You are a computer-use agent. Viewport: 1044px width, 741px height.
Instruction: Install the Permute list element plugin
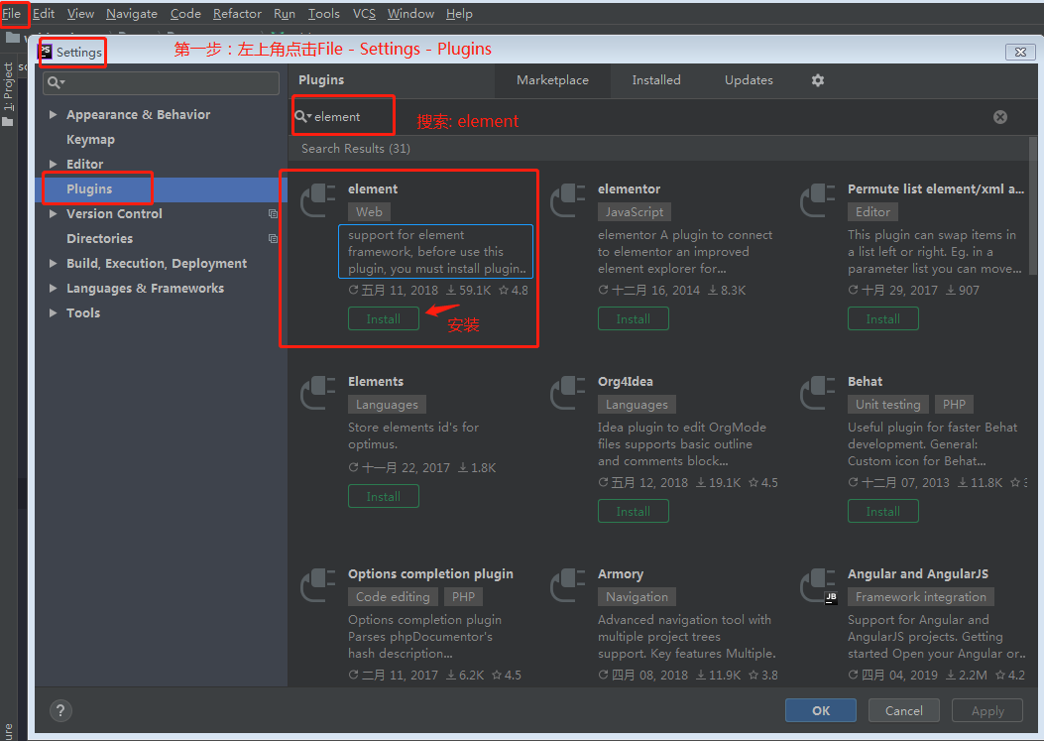(882, 319)
